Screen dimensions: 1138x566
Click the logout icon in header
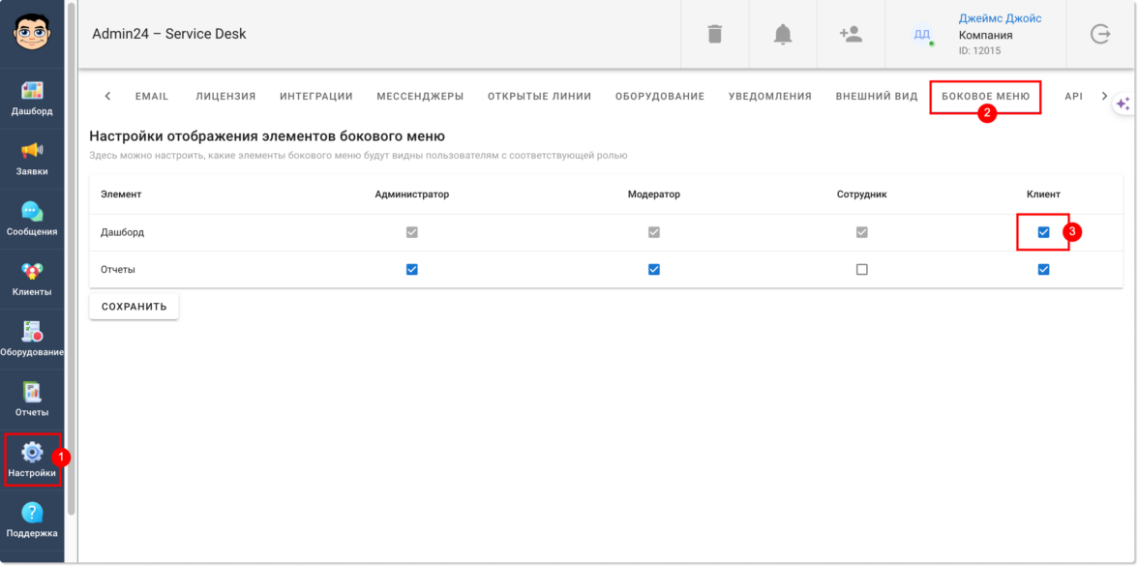click(1100, 34)
